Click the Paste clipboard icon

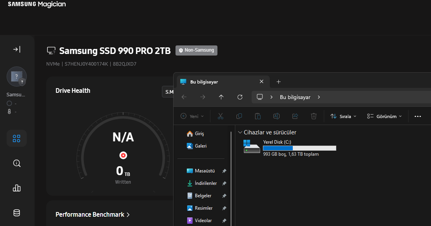pyautogui.click(x=258, y=116)
